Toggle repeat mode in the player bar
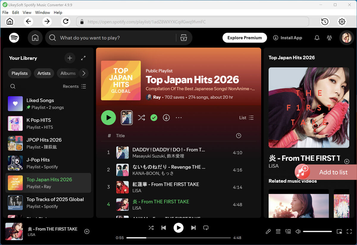The height and width of the screenshot is (245, 357). pyautogui.click(x=206, y=228)
